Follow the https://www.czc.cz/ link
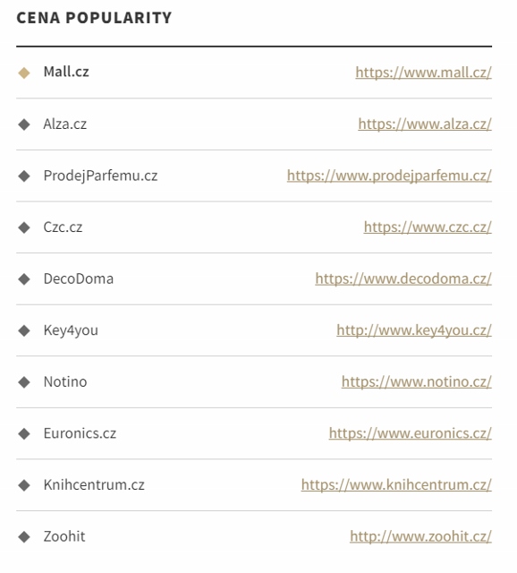Viewport: 517px width, 573px height. click(x=428, y=227)
